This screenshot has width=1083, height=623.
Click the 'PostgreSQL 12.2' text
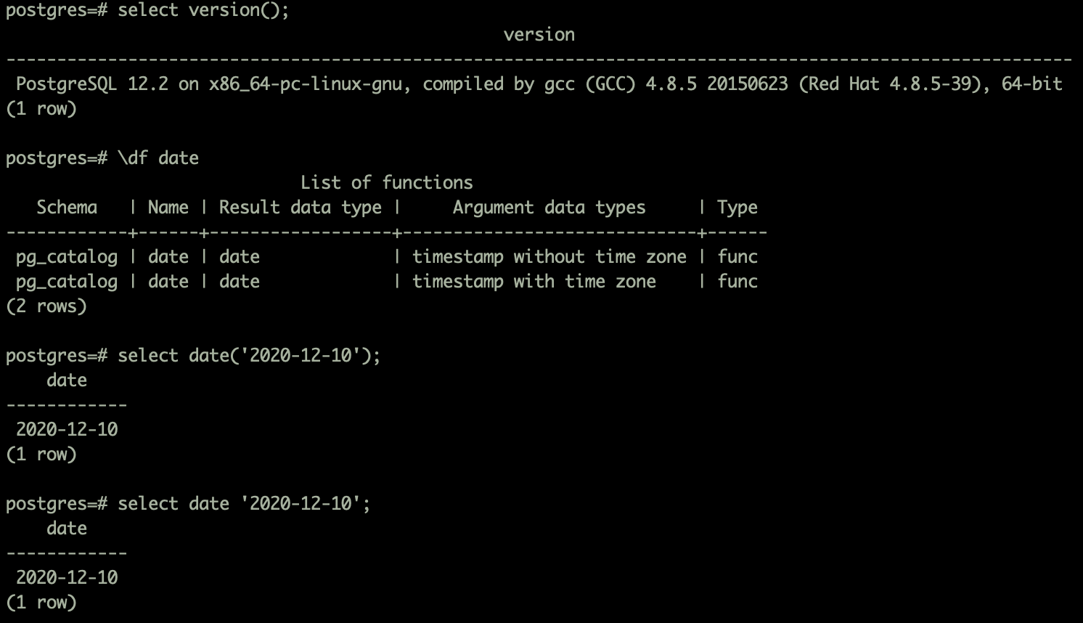(92, 84)
